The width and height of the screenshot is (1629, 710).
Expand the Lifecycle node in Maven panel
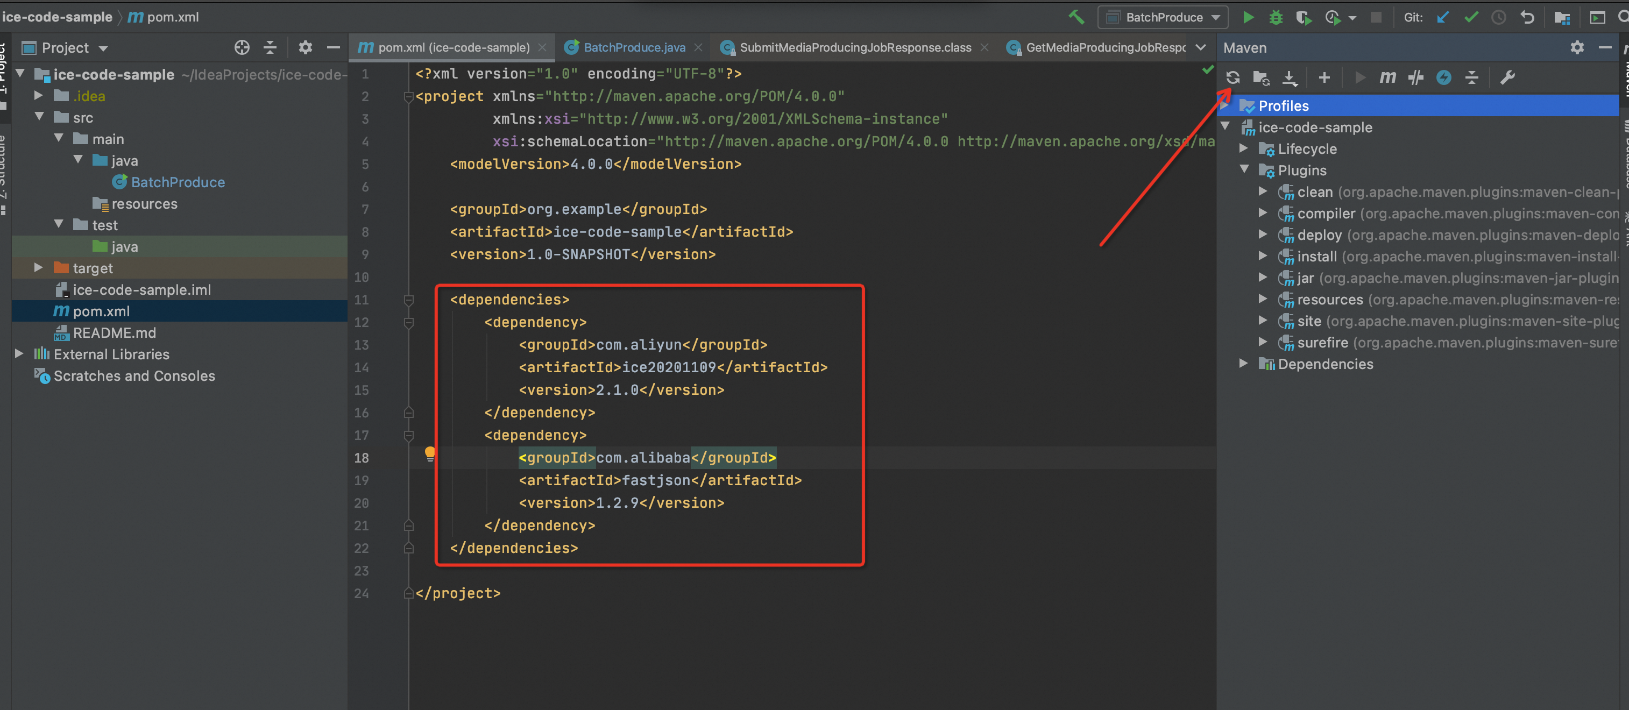(x=1243, y=148)
